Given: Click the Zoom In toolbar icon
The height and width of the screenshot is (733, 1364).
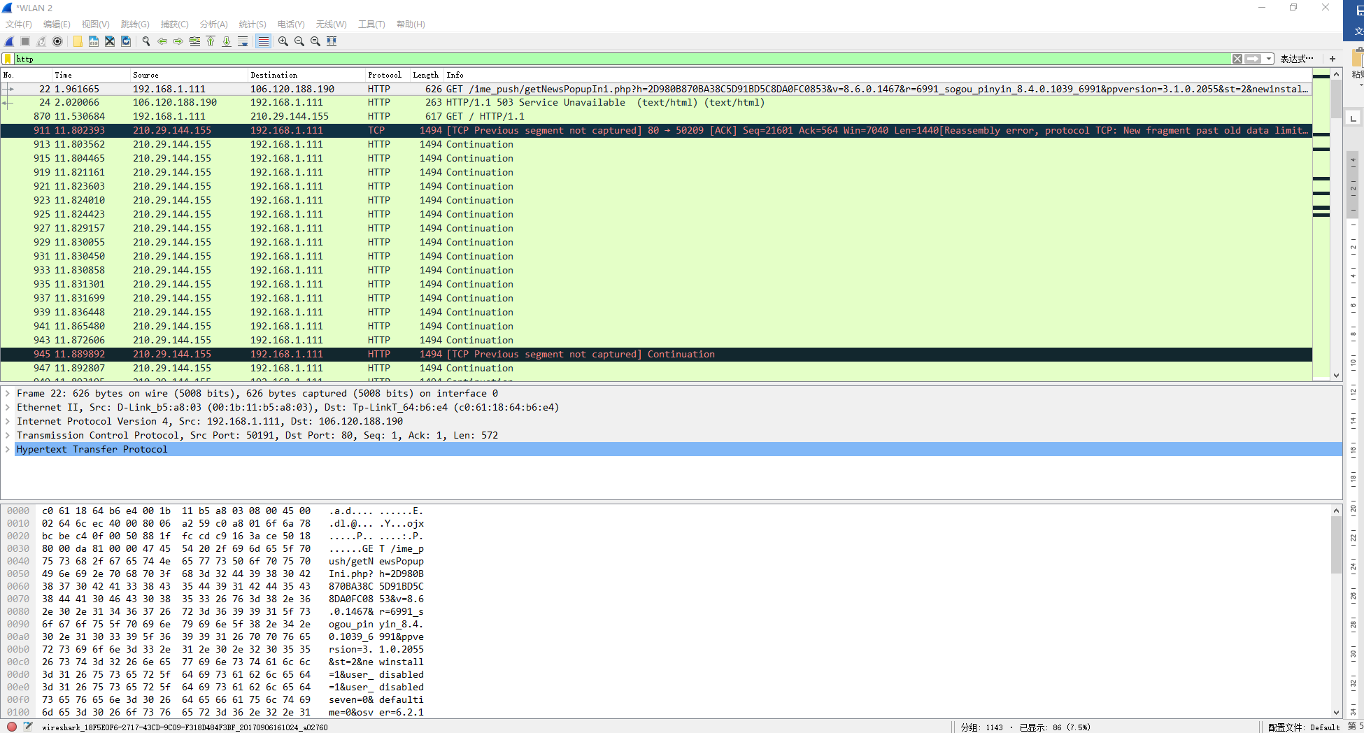Looking at the screenshot, I should (x=283, y=41).
